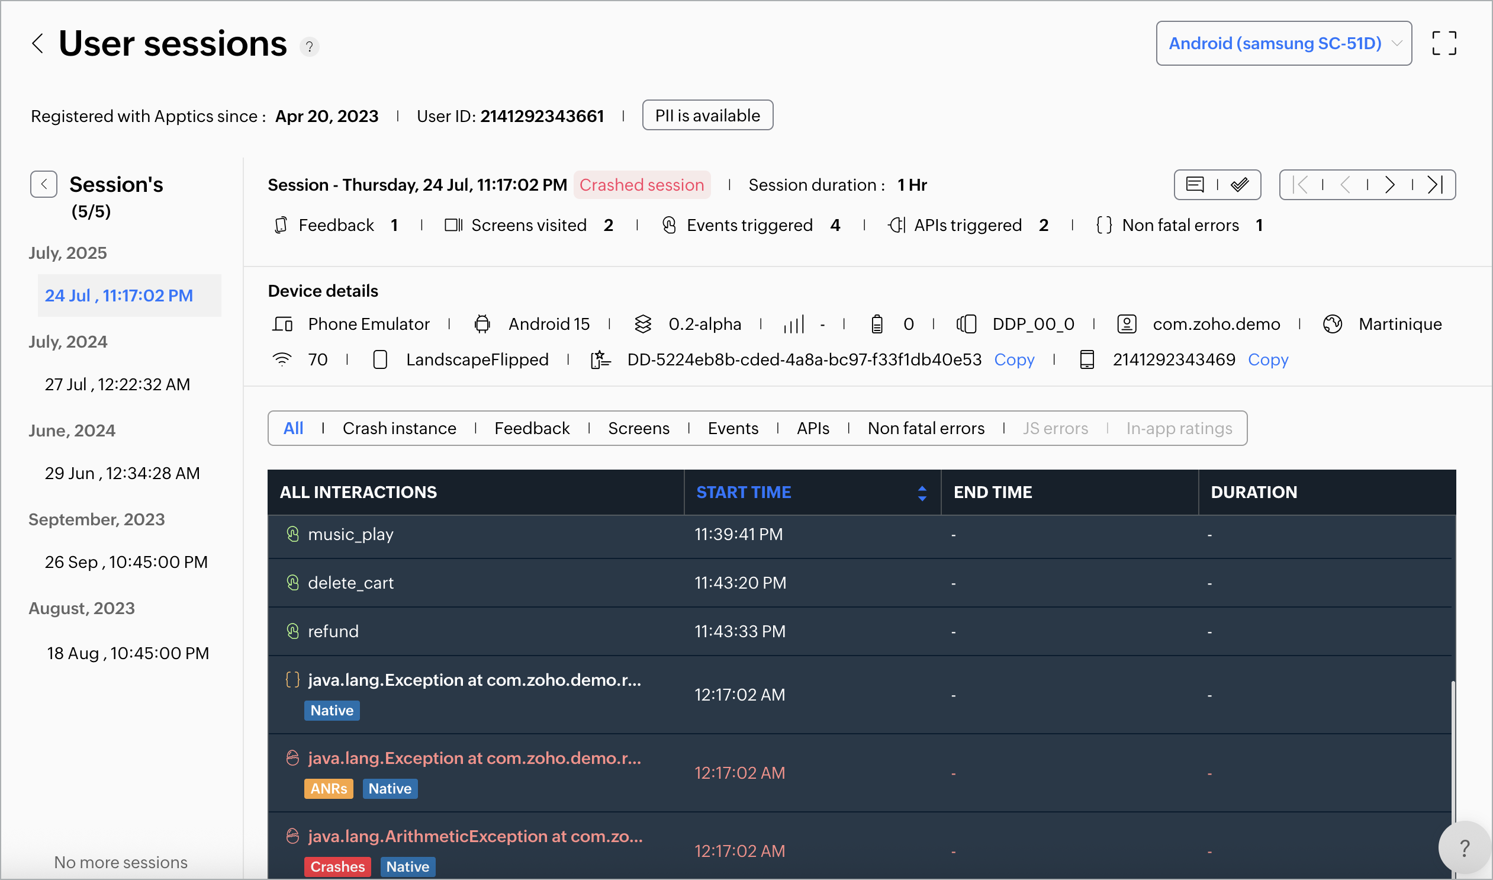Image resolution: width=1493 pixels, height=880 pixels.
Task: Click PII is available button
Action: coord(707,115)
